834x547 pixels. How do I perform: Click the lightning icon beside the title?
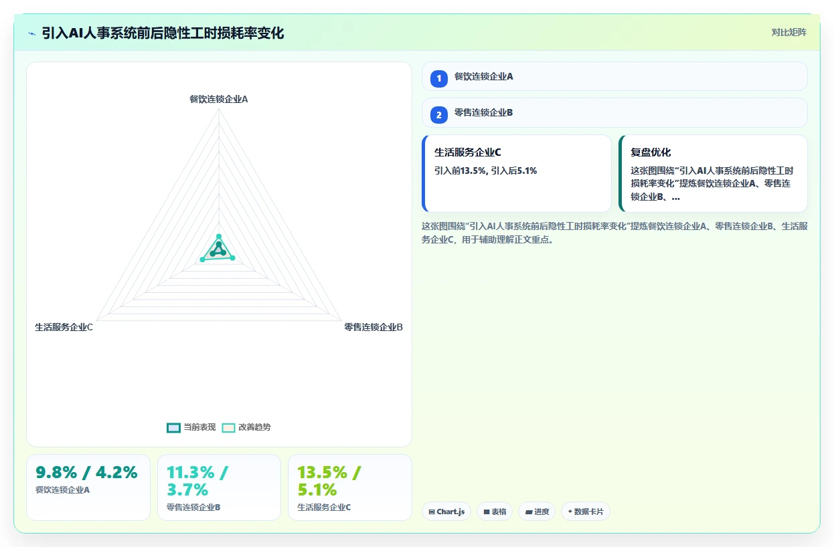(32, 33)
